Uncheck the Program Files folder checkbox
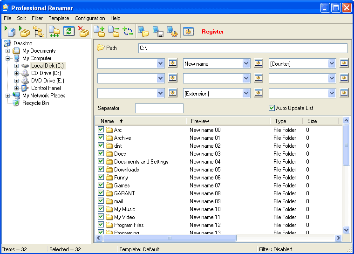The image size is (354, 254). coord(101,225)
